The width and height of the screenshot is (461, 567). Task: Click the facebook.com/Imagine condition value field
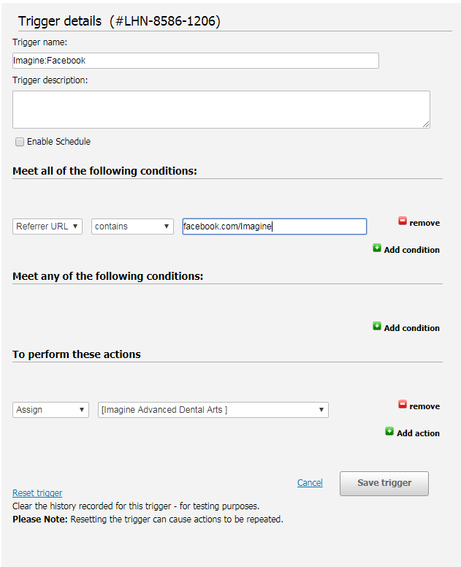click(x=274, y=227)
